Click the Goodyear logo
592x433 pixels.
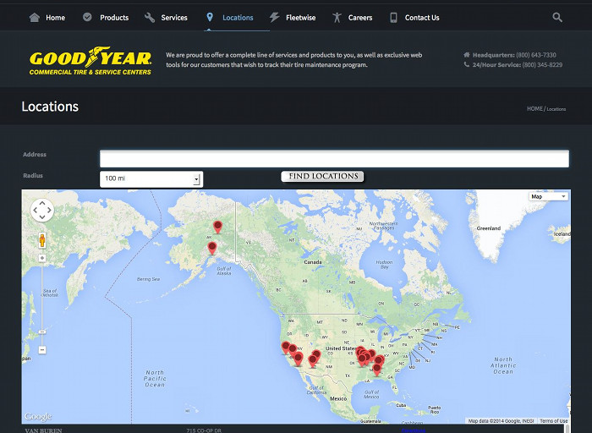(90, 63)
